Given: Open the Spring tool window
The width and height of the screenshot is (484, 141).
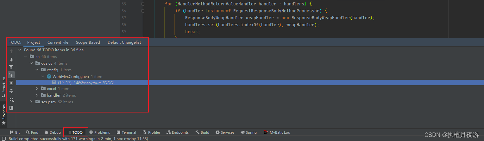Looking at the screenshot, I should coord(249,132).
